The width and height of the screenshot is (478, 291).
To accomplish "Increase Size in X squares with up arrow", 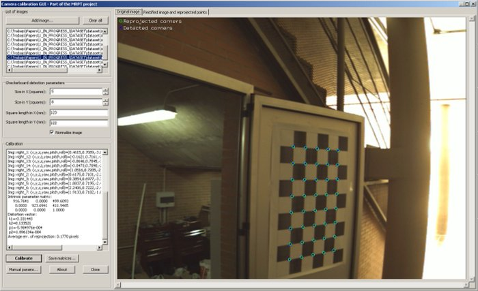I will pos(106,89).
